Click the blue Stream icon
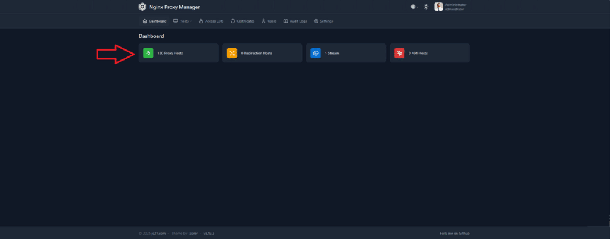Image resolution: width=610 pixels, height=239 pixels. (x=316, y=53)
